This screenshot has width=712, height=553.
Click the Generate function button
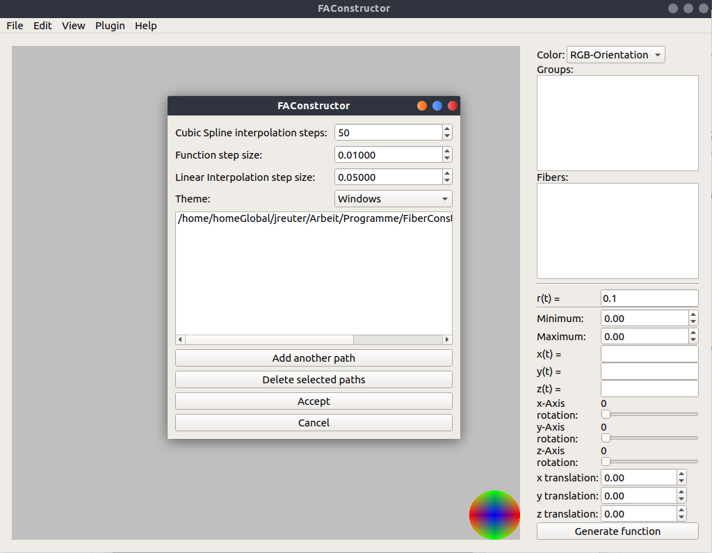pos(617,531)
